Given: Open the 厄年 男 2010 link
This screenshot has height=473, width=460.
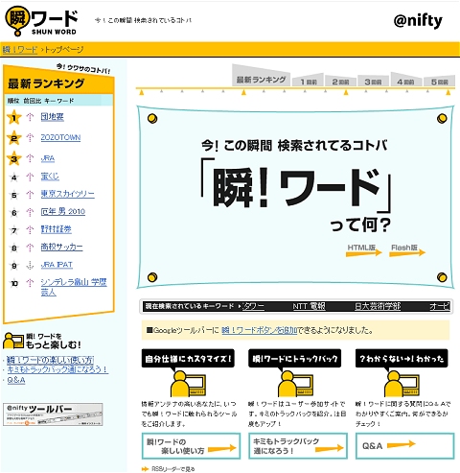Looking at the screenshot, I should pos(63,211).
